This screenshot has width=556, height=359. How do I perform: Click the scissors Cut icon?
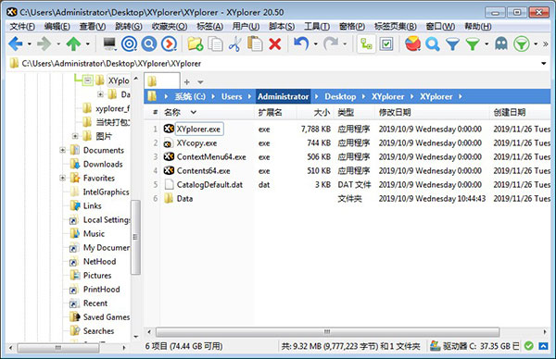coord(234,43)
